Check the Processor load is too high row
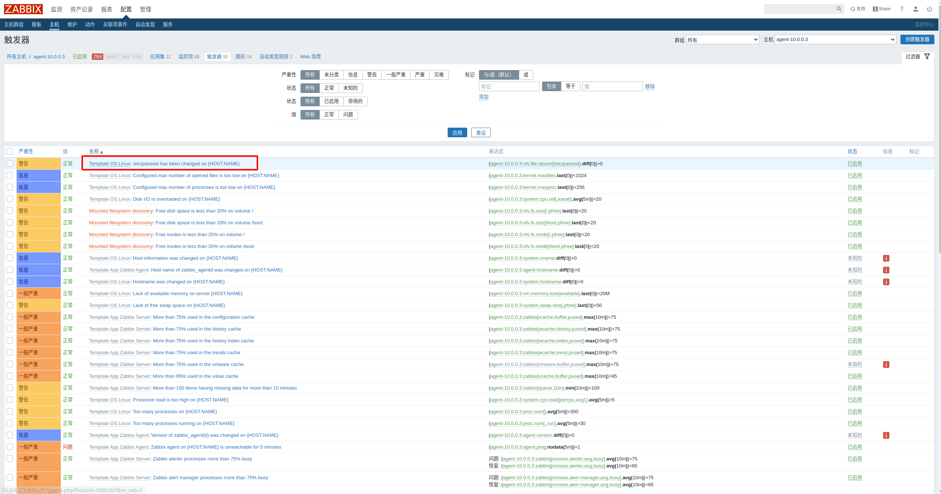The height and width of the screenshot is (494, 941). 10,400
